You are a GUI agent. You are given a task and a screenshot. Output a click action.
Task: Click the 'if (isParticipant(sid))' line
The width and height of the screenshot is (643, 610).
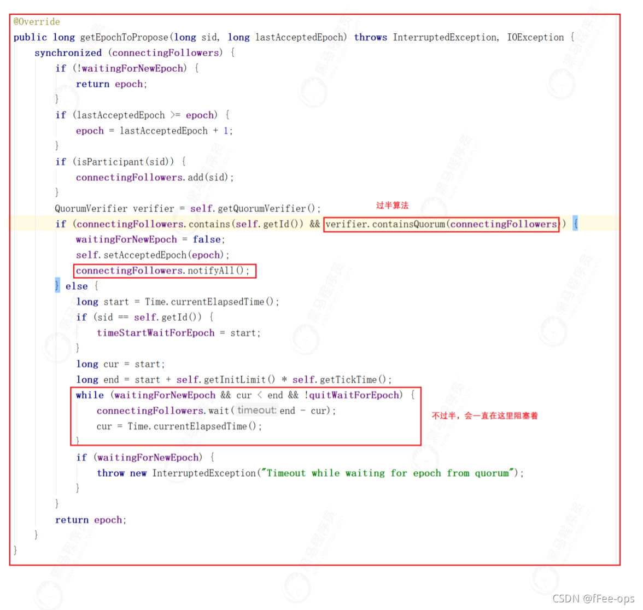pos(115,162)
